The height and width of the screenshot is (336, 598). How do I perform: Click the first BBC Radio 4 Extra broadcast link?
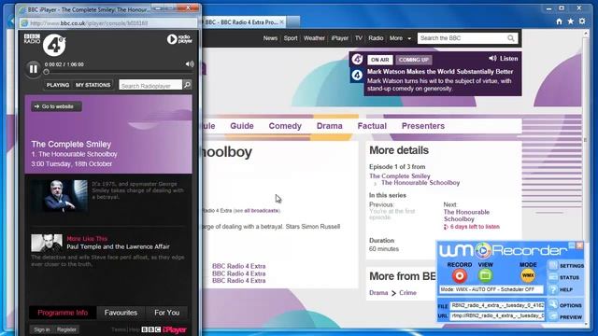[239, 266]
